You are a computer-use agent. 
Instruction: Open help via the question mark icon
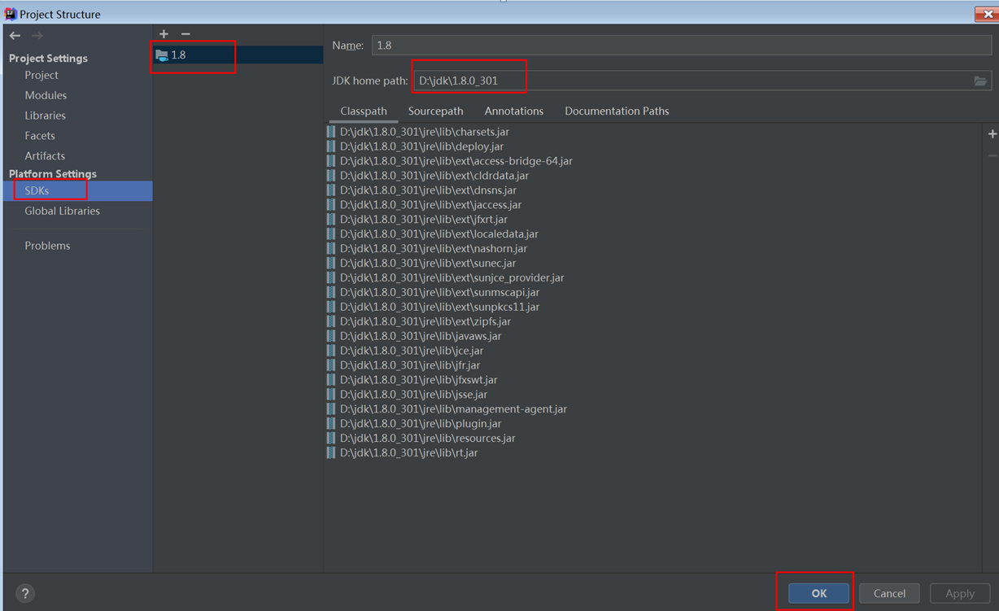click(24, 593)
